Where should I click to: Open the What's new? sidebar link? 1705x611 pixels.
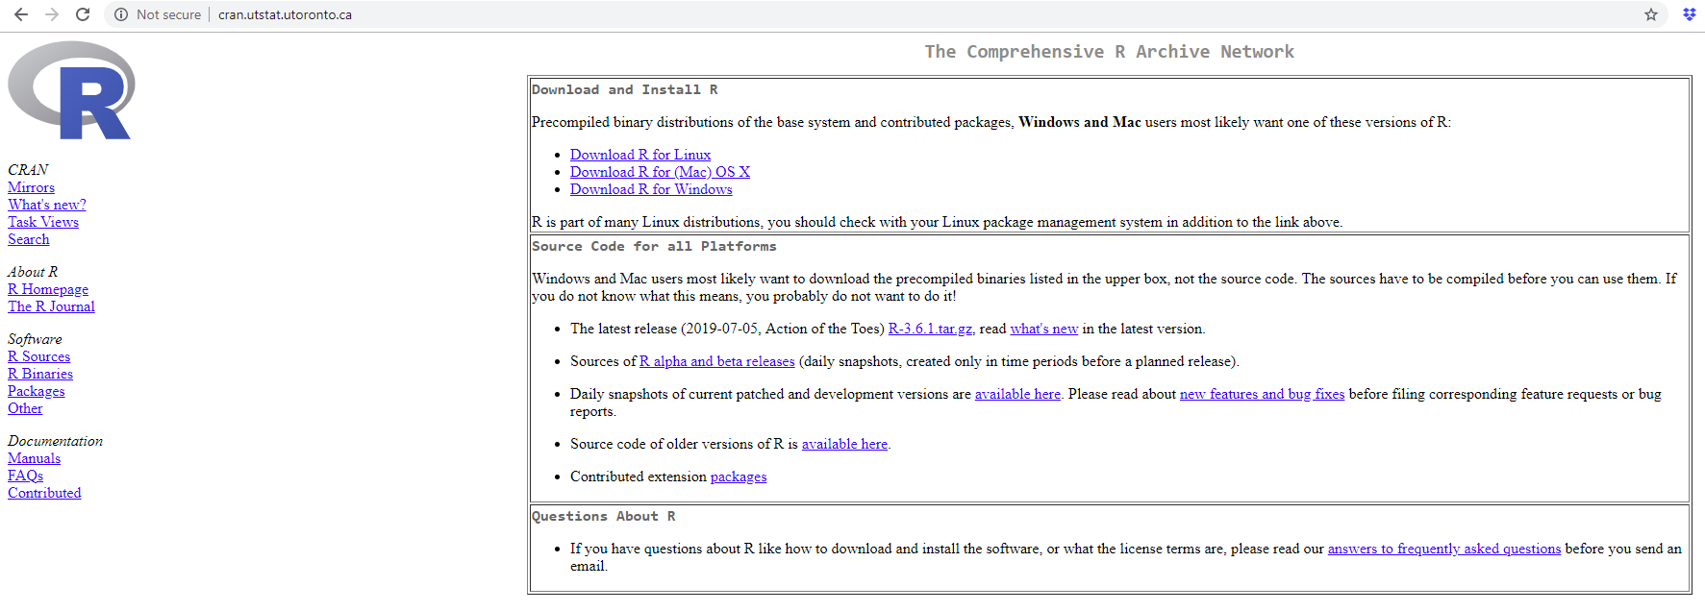coord(47,205)
